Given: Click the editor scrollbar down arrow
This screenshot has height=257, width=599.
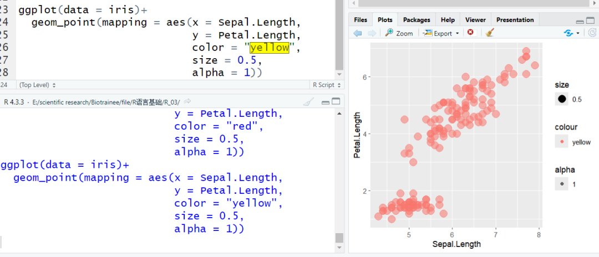Looking at the screenshot, I should coord(339,74).
